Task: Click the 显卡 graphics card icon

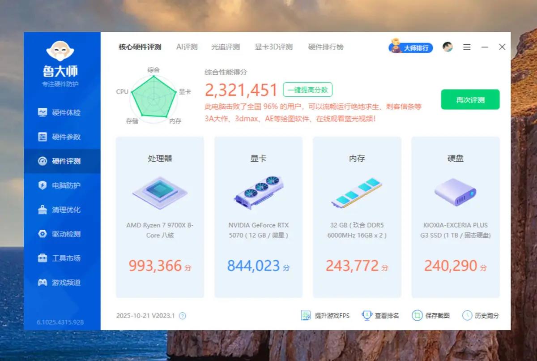Action: point(259,193)
